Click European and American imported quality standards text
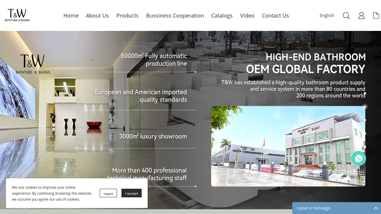Viewport: 381px width, 214px height. pyautogui.click(x=141, y=96)
